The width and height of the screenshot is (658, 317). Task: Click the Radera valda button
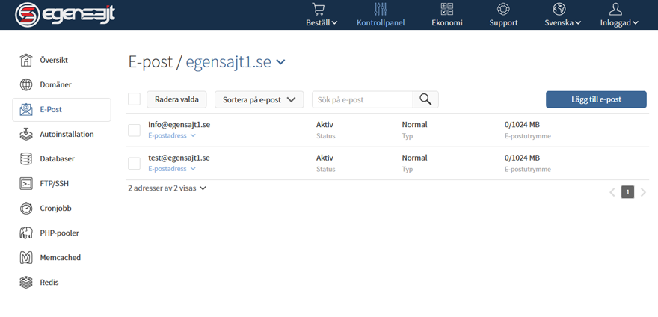click(x=176, y=99)
